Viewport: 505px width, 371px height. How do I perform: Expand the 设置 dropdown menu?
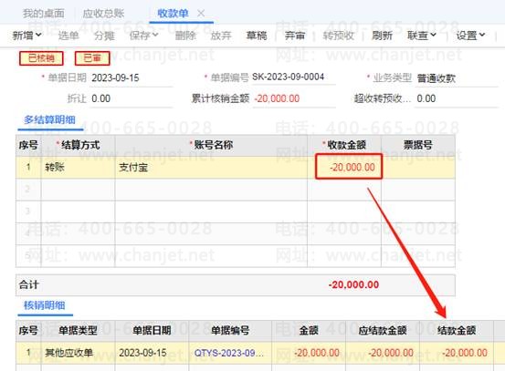[x=470, y=35]
